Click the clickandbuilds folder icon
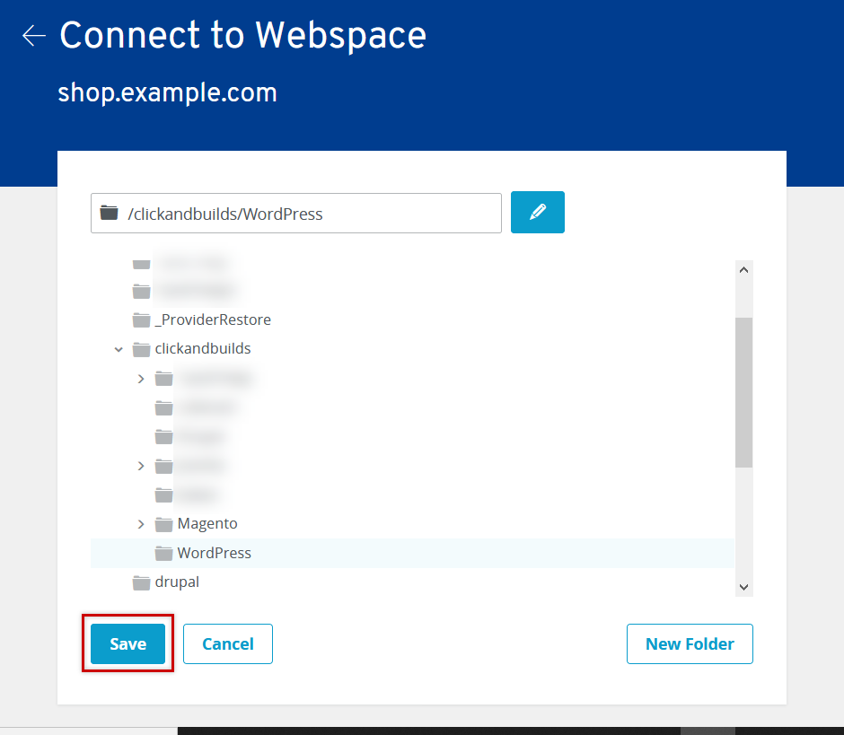Image resolution: width=844 pixels, height=735 pixels. point(141,349)
